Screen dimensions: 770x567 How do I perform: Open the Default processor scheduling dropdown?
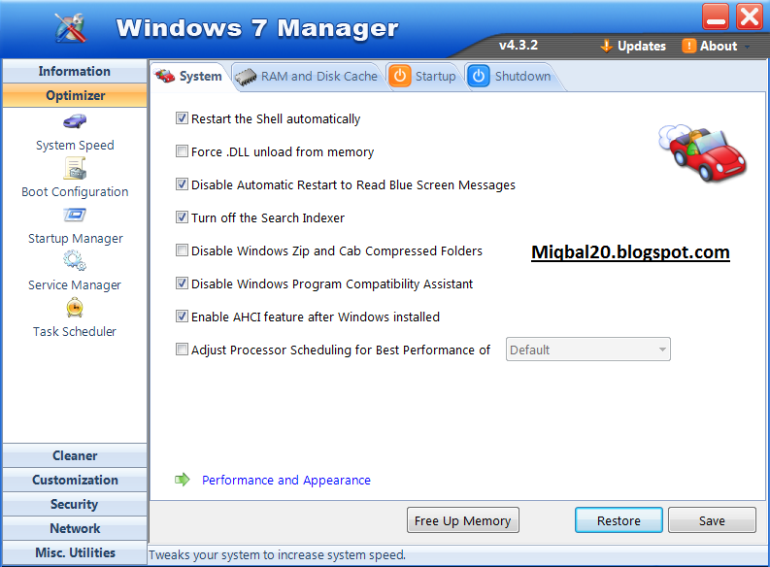[587, 350]
